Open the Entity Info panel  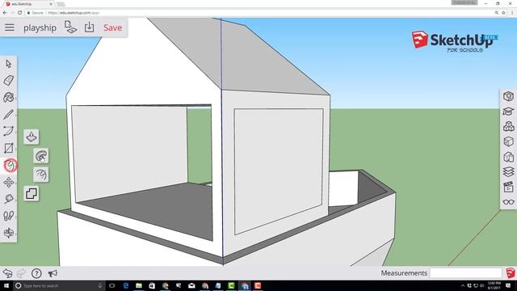click(508, 96)
